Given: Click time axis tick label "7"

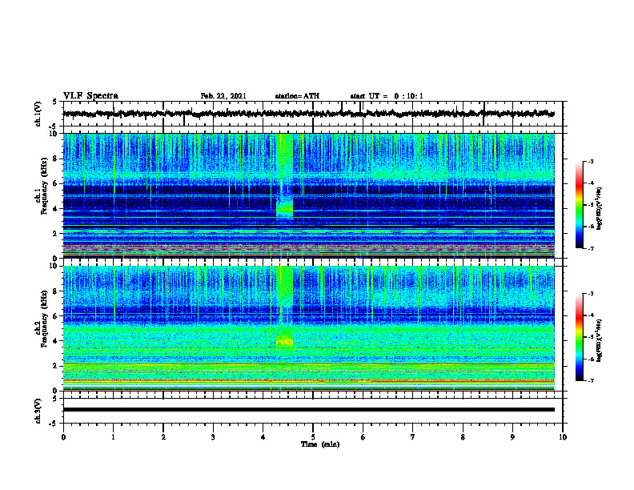Looking at the screenshot, I should click(x=413, y=437).
